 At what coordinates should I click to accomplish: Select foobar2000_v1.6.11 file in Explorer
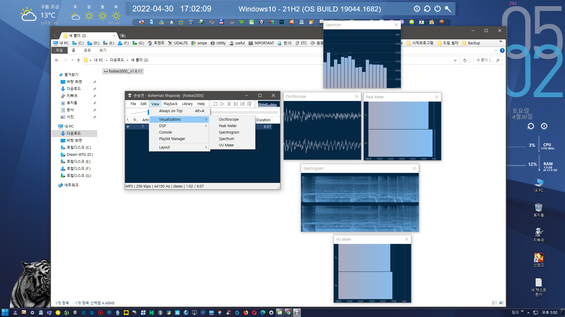point(123,71)
